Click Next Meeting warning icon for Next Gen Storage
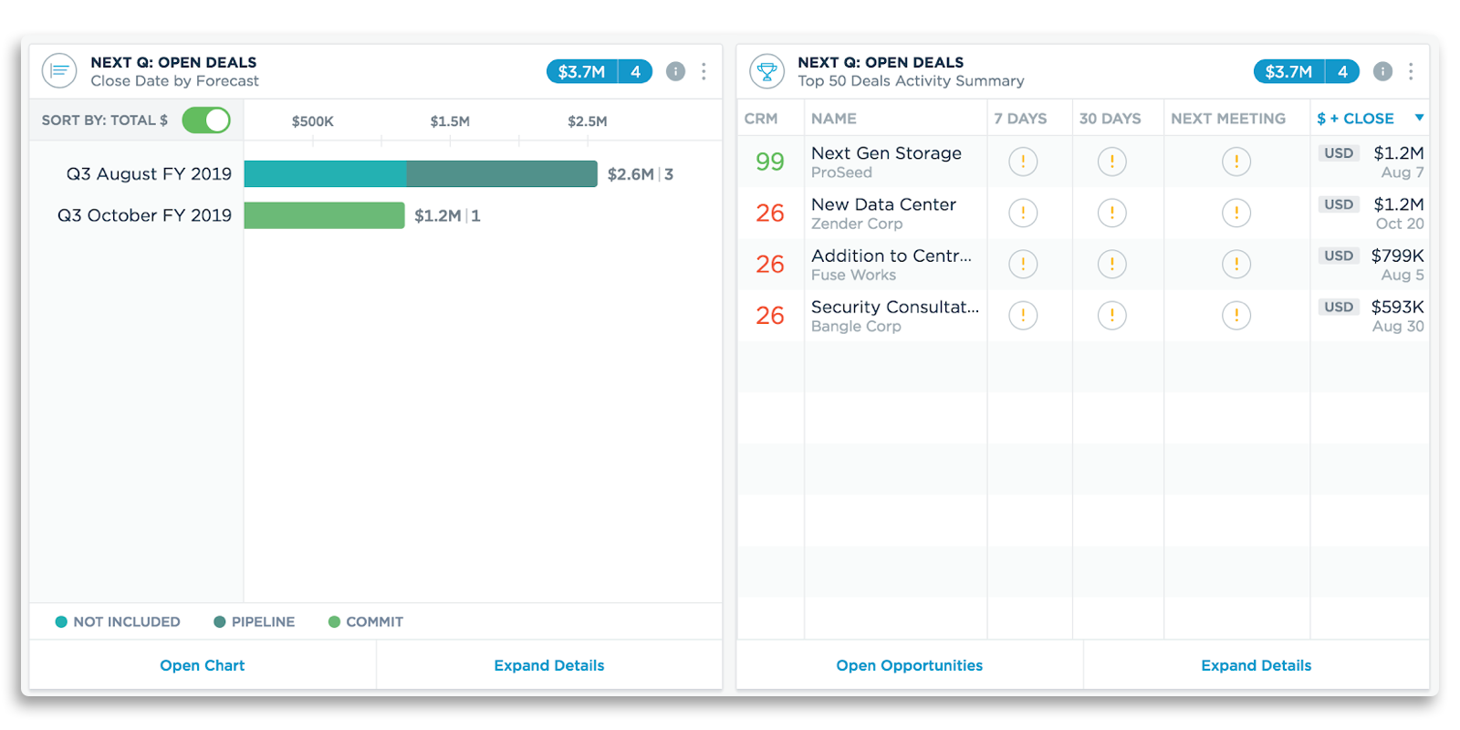Viewport: 1460px width, 730px height. coord(1236,162)
